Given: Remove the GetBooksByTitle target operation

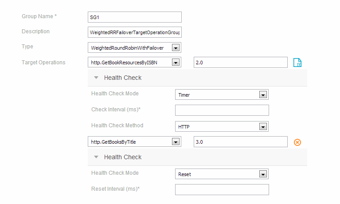Looking at the screenshot, I should click(x=297, y=142).
